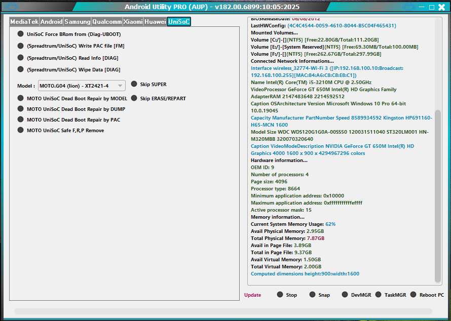This screenshot has width=451, height=321.
Task: Select MOTO UniSoC Dead Boot Repair by DUMP
Action: click(71, 109)
